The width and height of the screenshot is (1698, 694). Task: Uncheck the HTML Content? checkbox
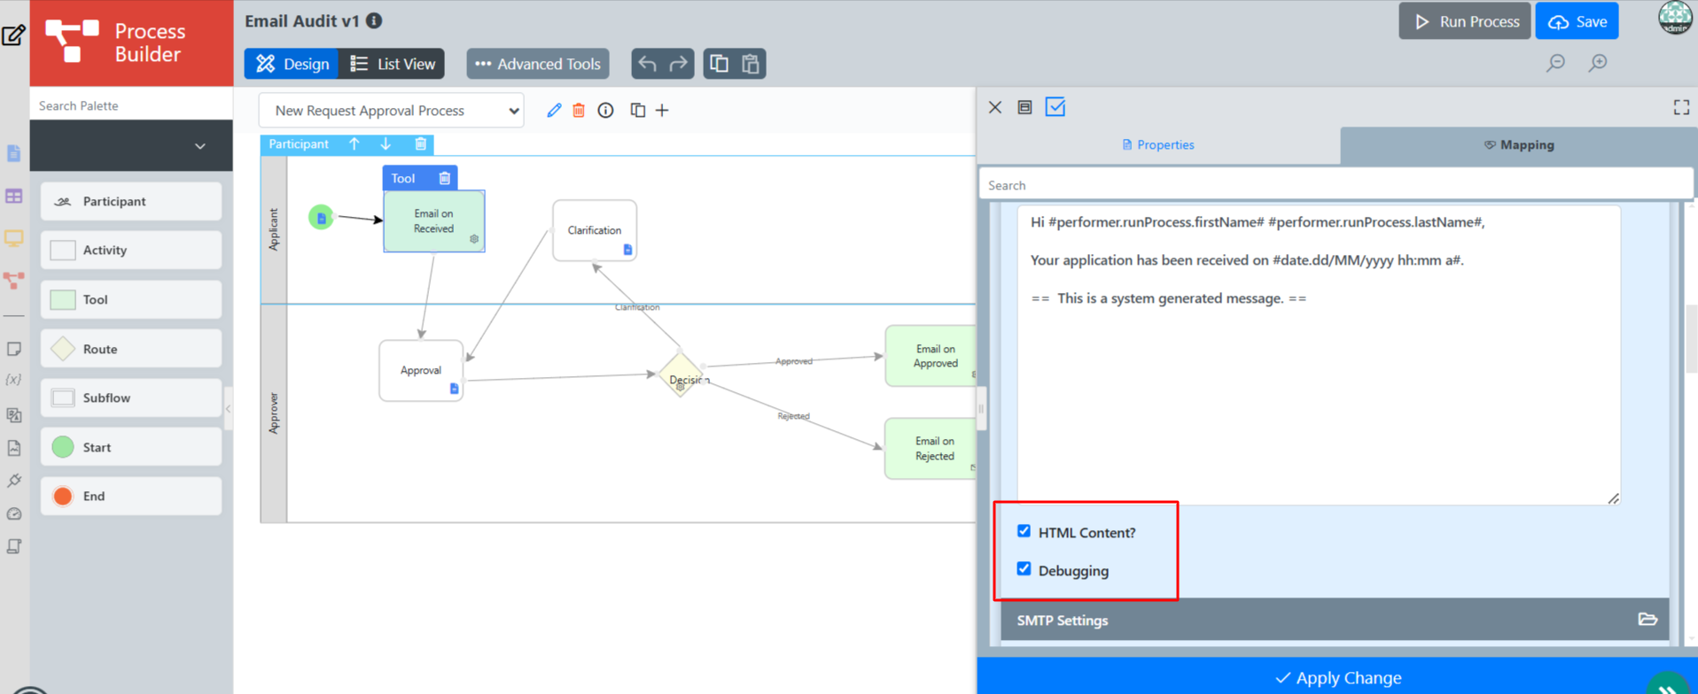(x=1024, y=531)
